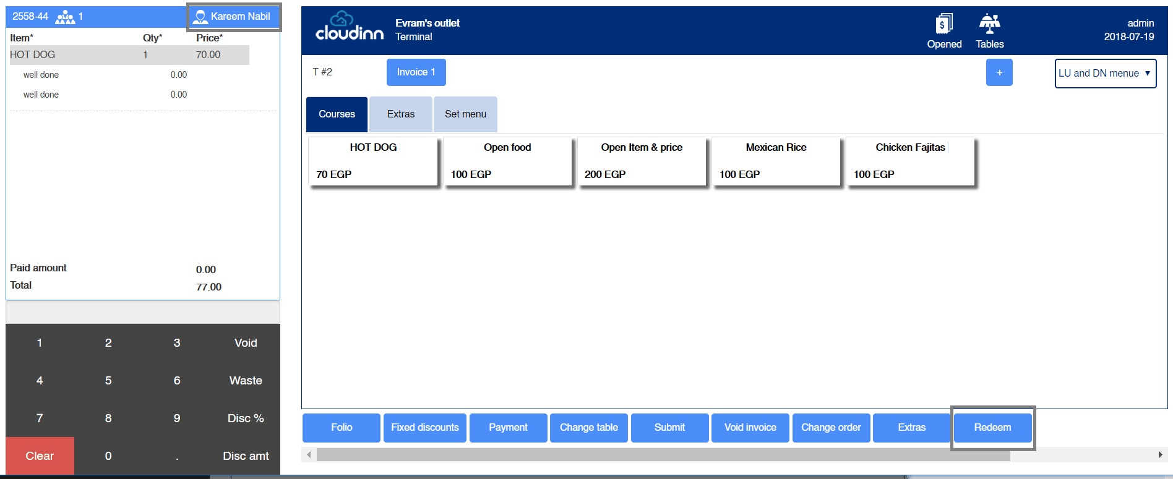Image resolution: width=1173 pixels, height=479 pixels.
Task: Click the Redeem button
Action: (x=992, y=428)
